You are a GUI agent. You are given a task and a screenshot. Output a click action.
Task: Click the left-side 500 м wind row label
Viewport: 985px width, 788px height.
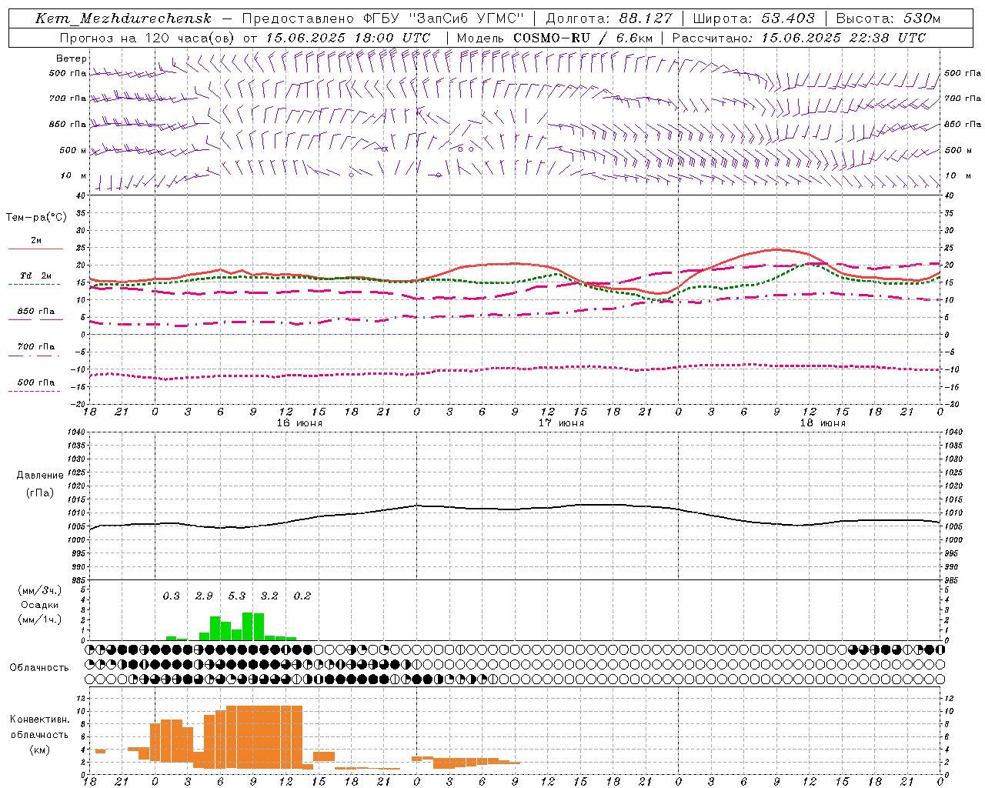[x=73, y=150]
